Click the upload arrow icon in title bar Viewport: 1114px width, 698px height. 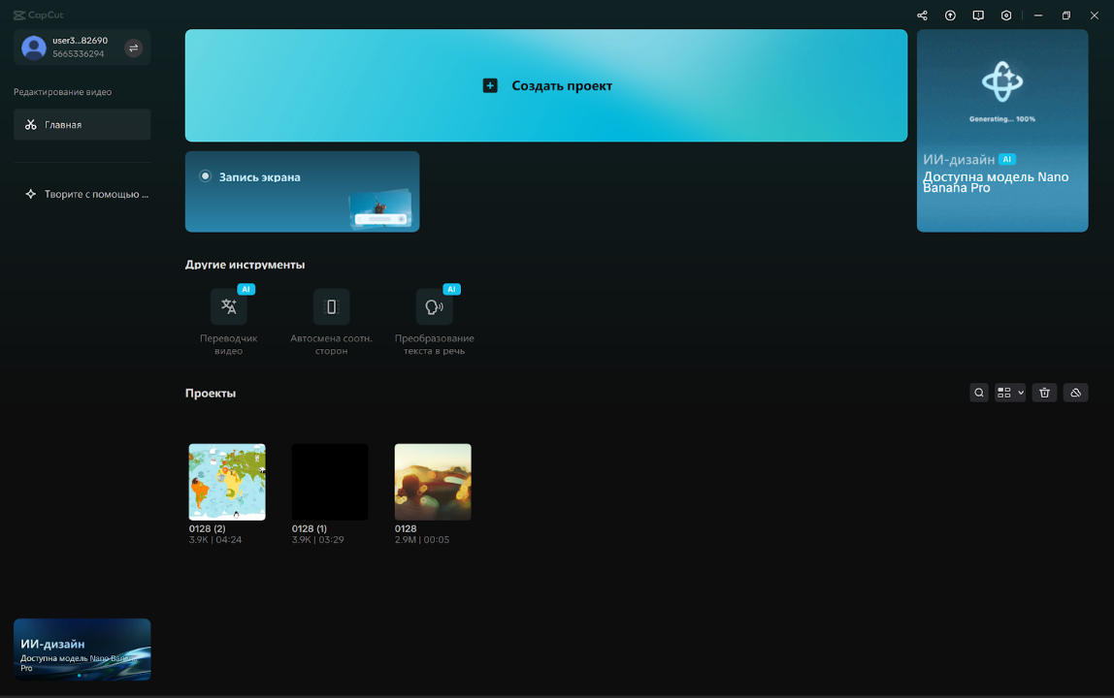click(950, 16)
